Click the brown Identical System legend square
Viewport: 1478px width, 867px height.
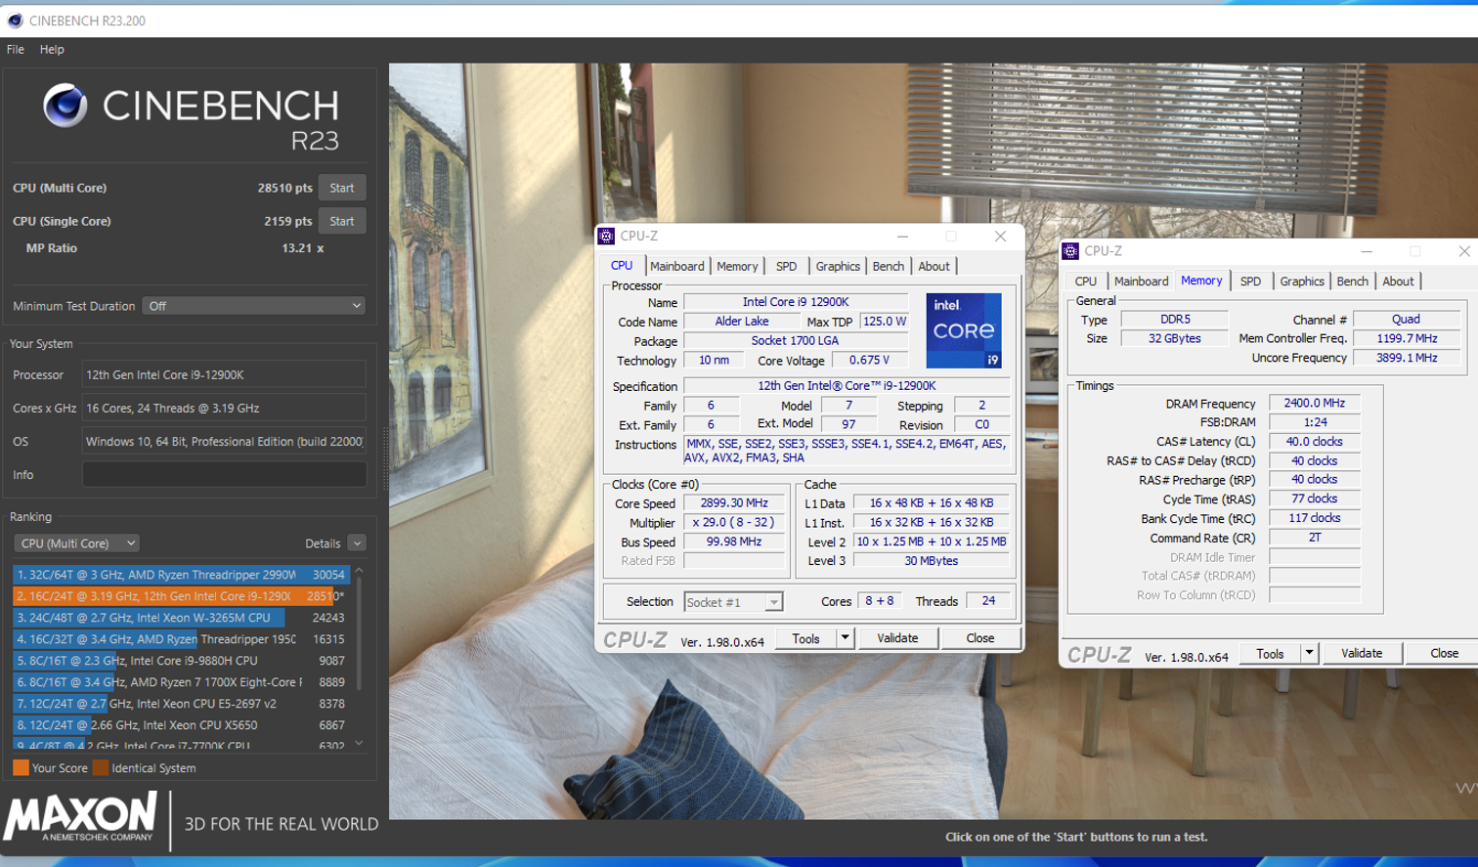point(100,768)
